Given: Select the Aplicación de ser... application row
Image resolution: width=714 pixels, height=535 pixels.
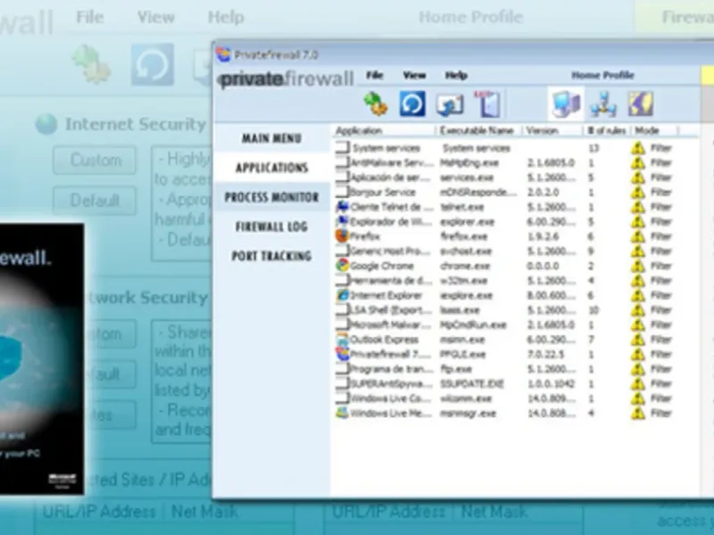Looking at the screenshot, I should (x=505, y=177).
